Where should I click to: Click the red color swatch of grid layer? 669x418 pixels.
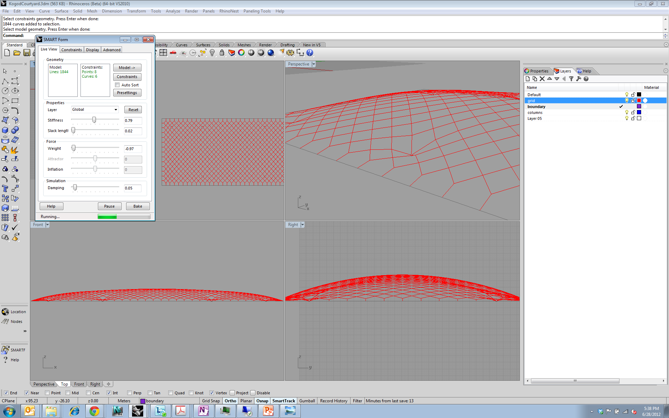(639, 101)
